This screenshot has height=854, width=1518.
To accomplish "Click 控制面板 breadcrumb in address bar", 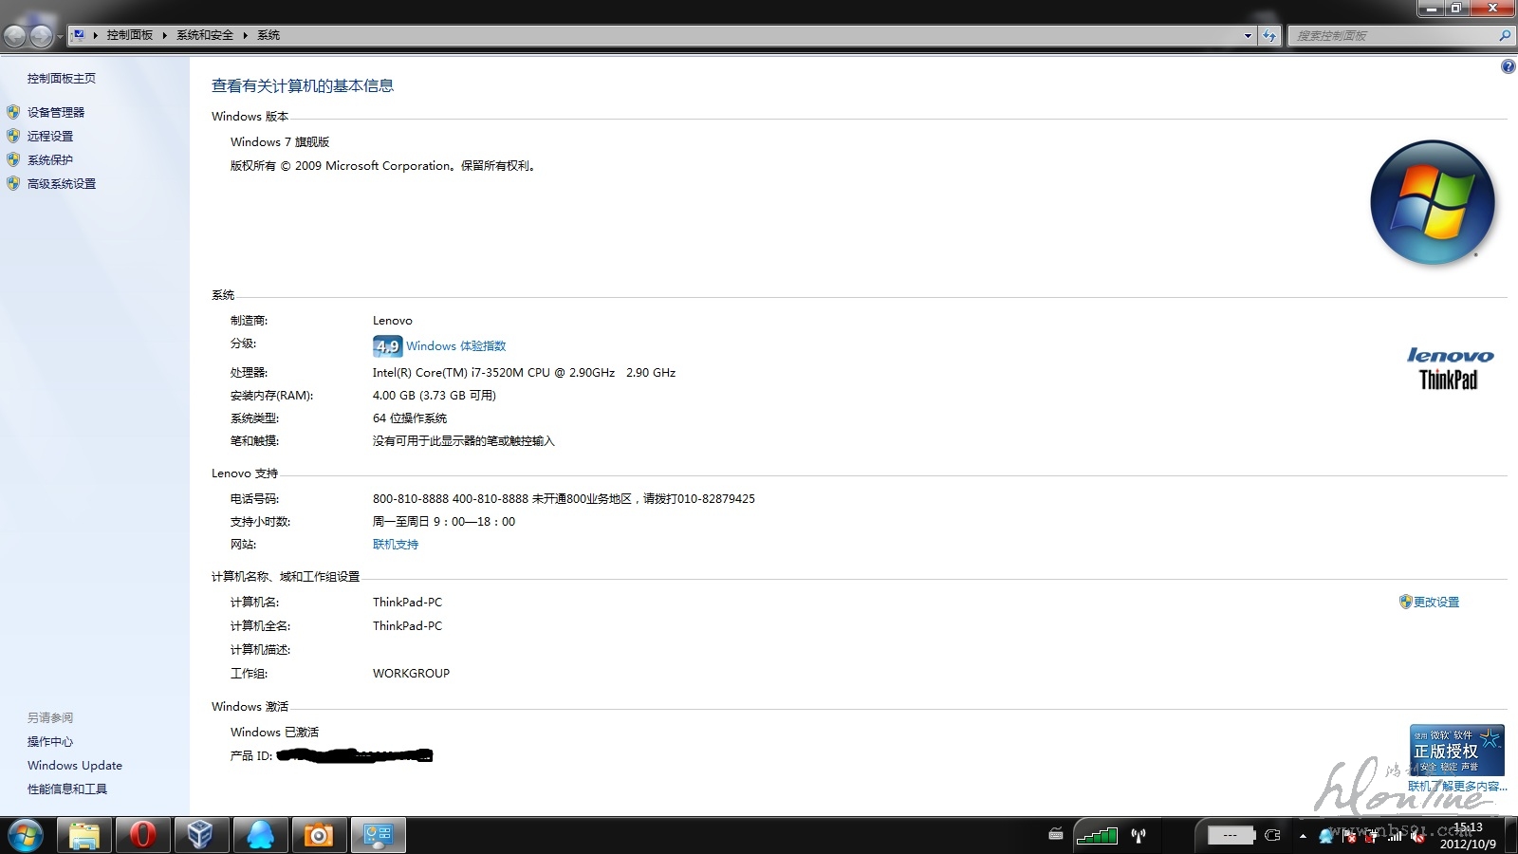I will tap(129, 35).
